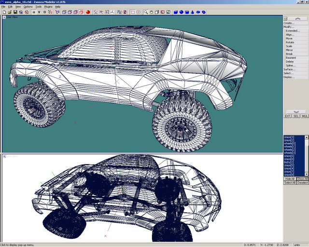Click the Hide All button
Screen dimensions: 309x247
point(289,178)
